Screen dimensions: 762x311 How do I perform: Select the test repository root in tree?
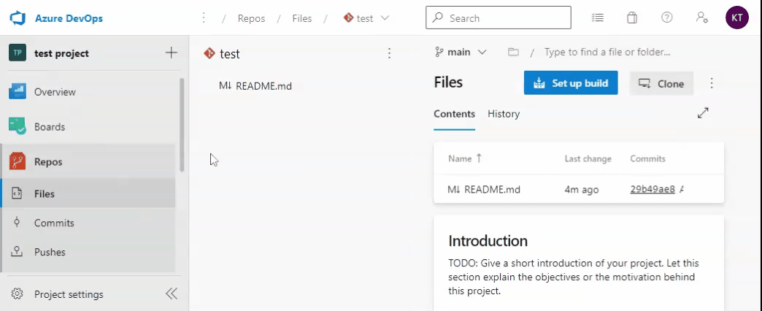click(222, 53)
